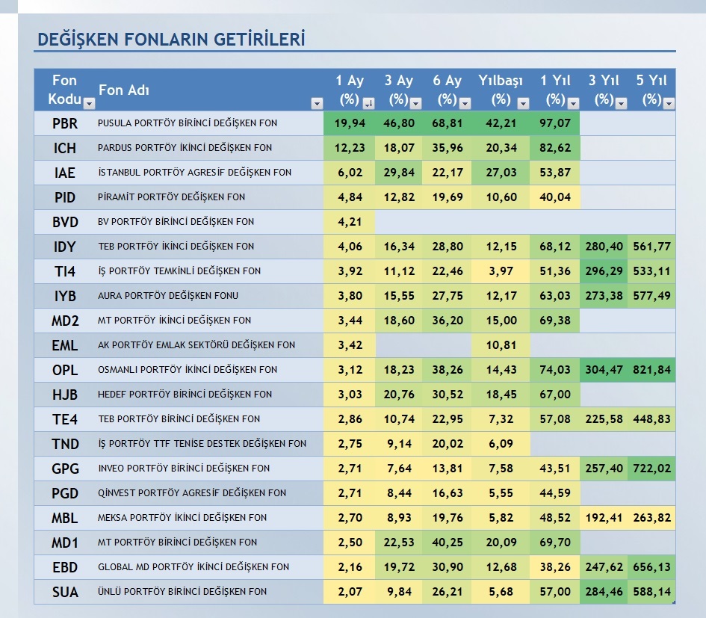The width and height of the screenshot is (706, 618).
Task: Select the MD2 fund code cell
Action: coord(65,321)
